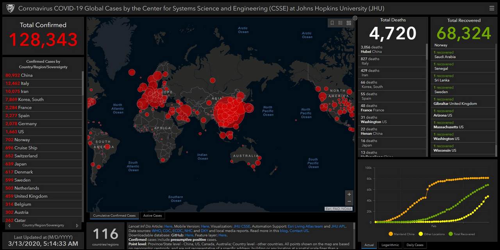Click the Johns Hopkins shield logo
This screenshot has width=500, height=250.
(x=10, y=8)
